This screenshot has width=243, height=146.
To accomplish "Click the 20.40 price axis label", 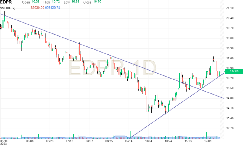I will [x=230, y=18].
